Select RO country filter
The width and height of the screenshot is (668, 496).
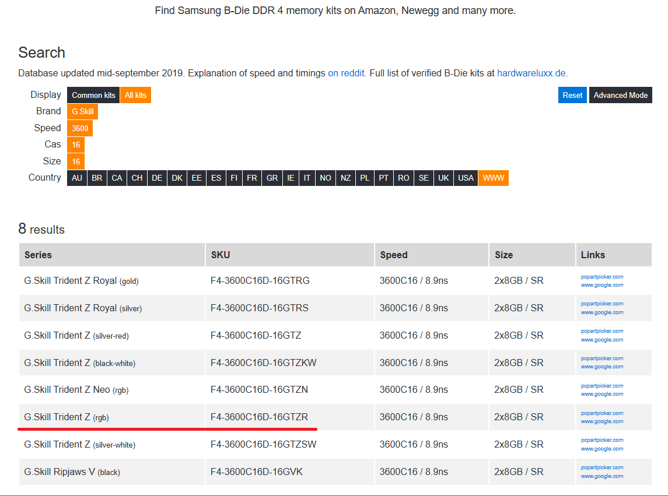tap(404, 178)
